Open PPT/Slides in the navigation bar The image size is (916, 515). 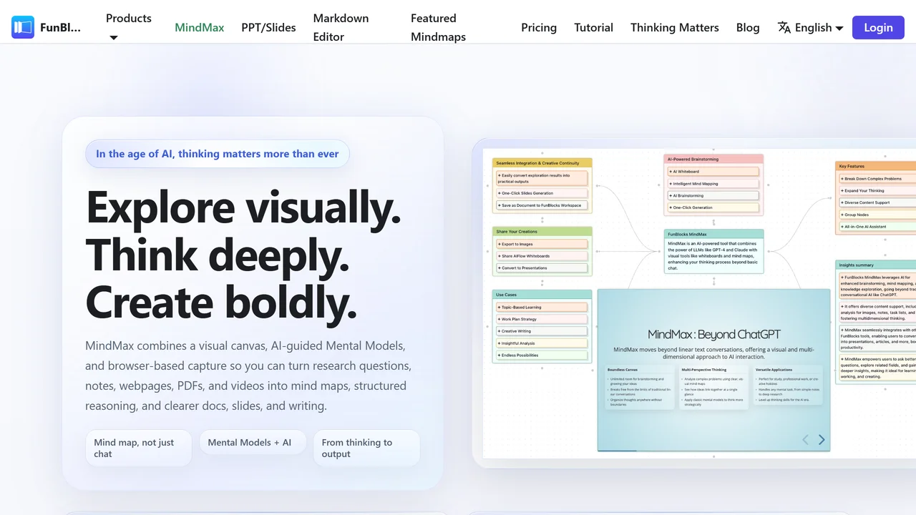point(268,27)
